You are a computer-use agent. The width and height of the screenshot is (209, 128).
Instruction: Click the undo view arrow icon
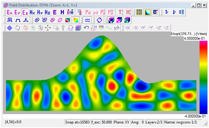(x=86, y=28)
